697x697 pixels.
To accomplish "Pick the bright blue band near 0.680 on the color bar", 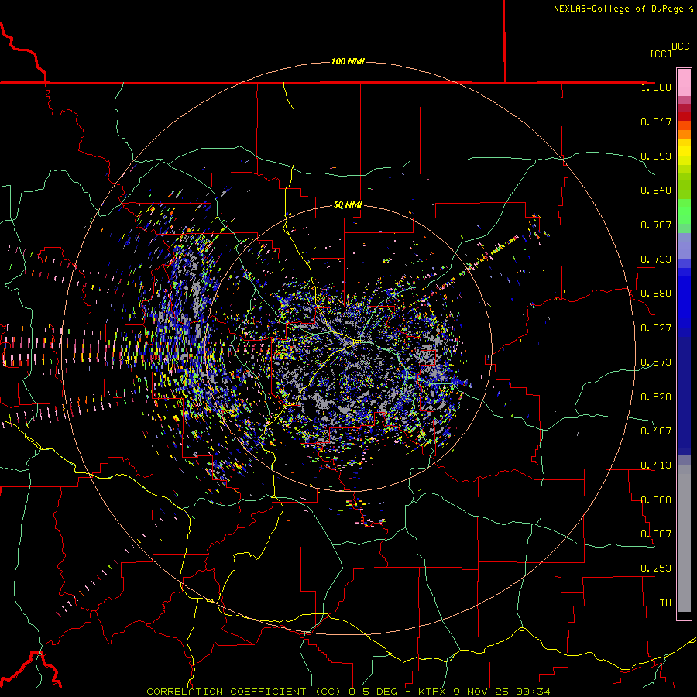I will point(684,298).
